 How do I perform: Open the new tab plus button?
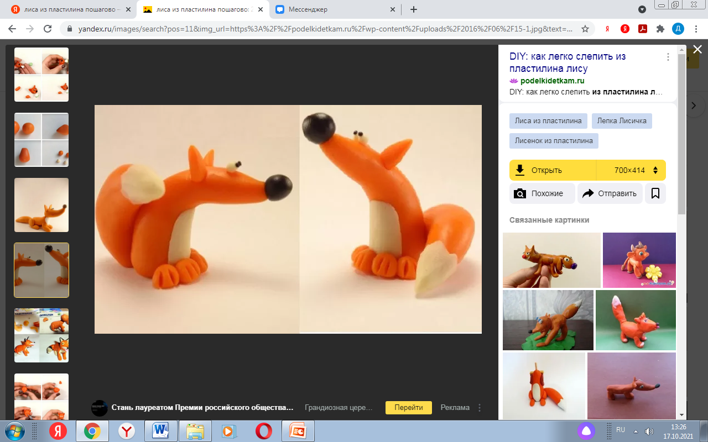pyautogui.click(x=414, y=9)
